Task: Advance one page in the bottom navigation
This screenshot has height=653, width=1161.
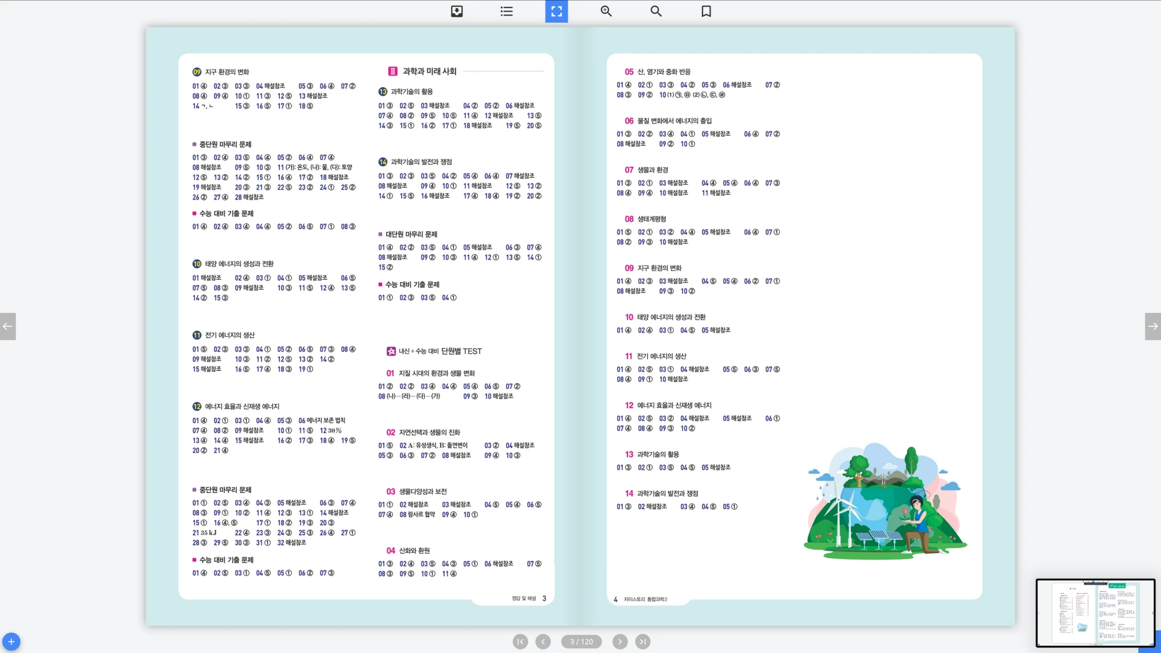Action: point(620,641)
